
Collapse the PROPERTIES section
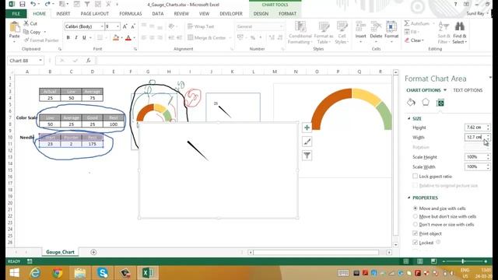tap(409, 198)
